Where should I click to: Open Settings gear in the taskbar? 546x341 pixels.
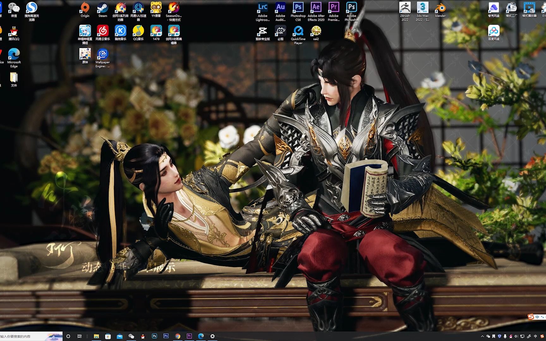click(213, 336)
